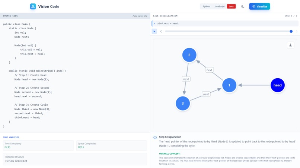Image resolution: width=300 pixels, height=168 pixels.
Task: Click the 'public class Main {' code line
Action: (17, 24)
